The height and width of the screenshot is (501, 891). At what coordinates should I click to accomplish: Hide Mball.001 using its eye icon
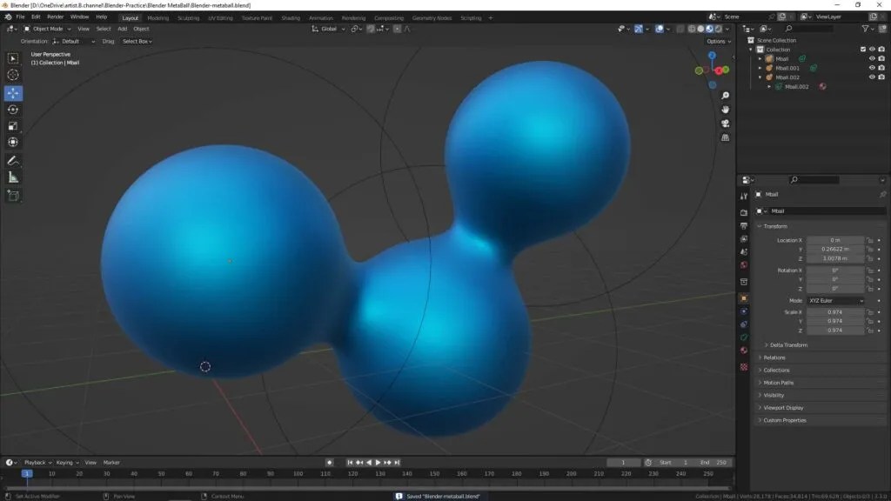pos(872,68)
